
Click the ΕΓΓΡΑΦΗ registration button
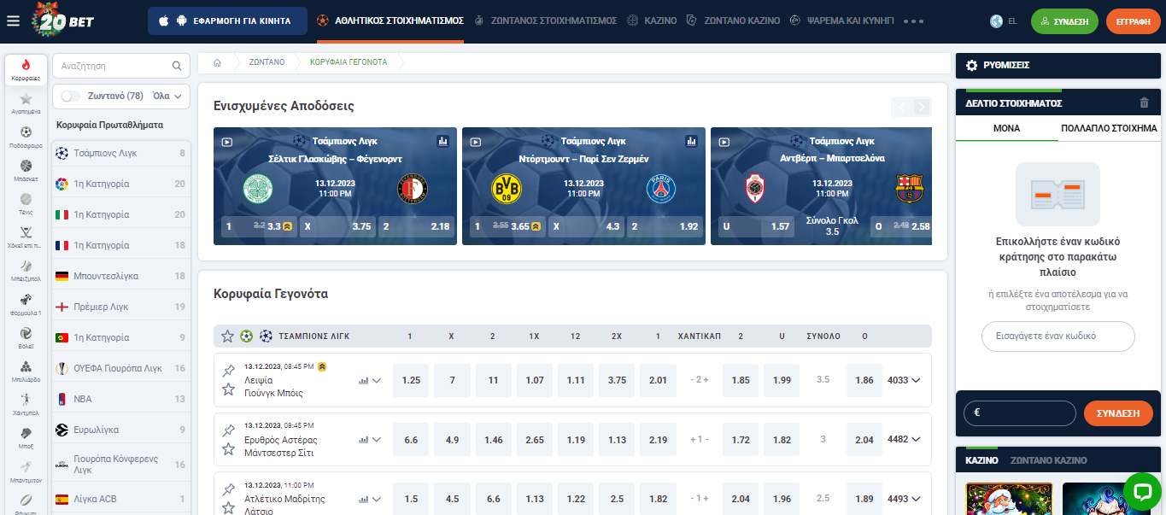[x=1133, y=21]
